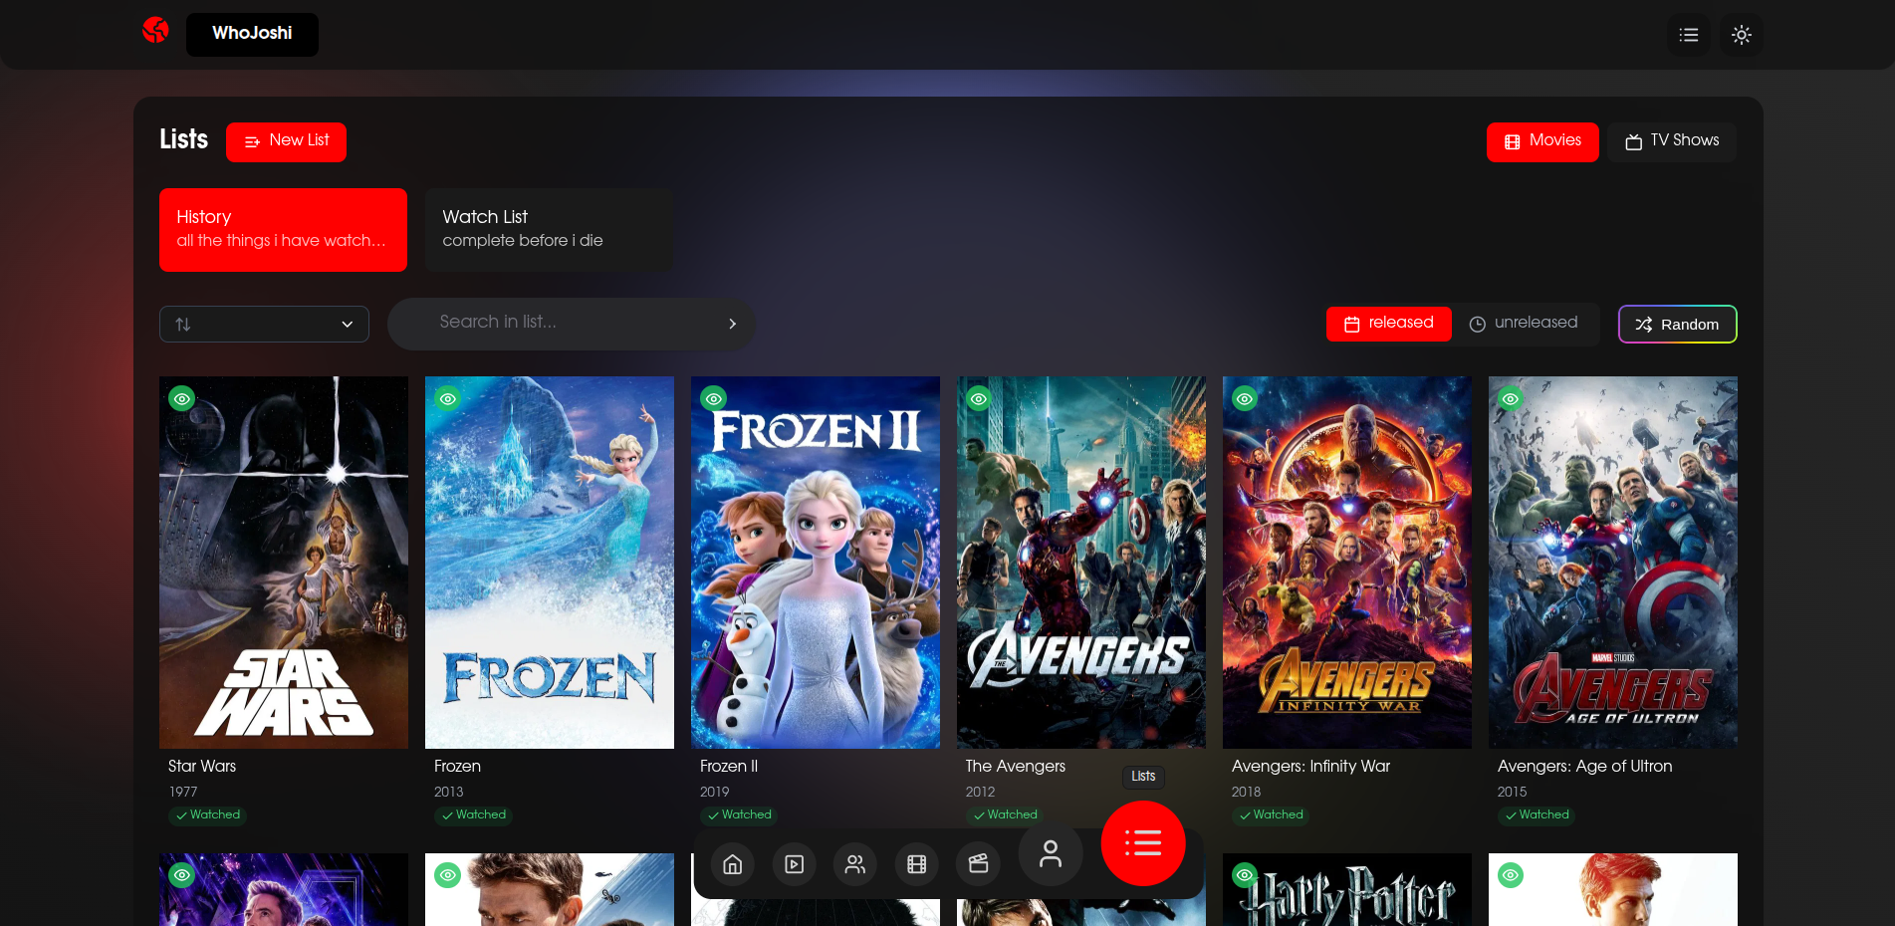Submit search with arrow chevron

coord(733,324)
